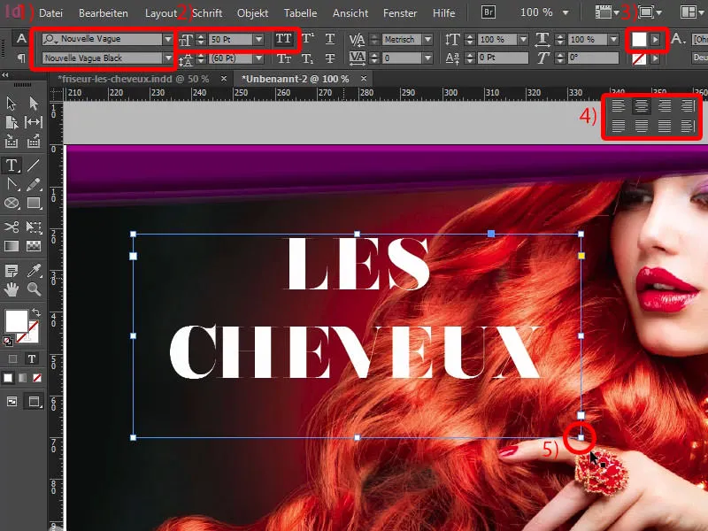
Task: Reset default fill and stroke
Action: point(8,342)
